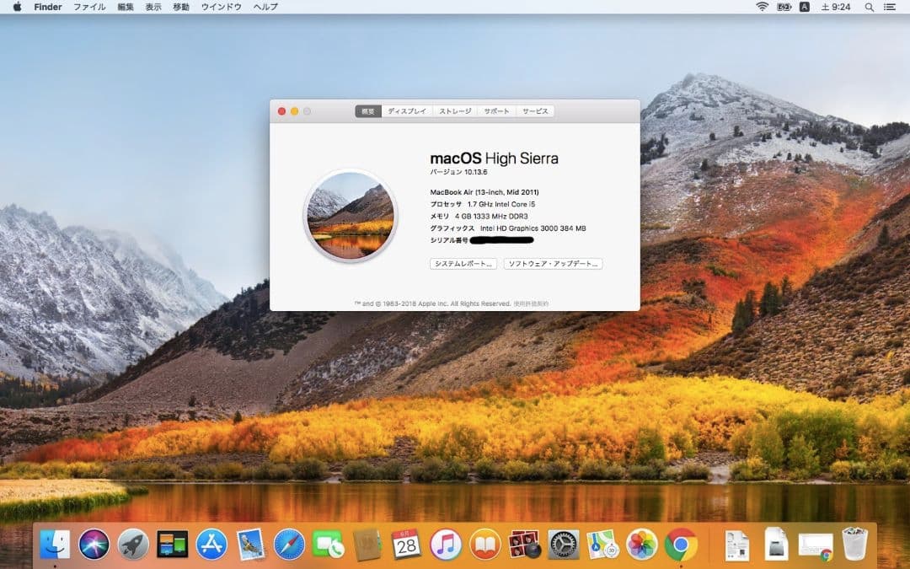Check Wi-Fi status in the menu bar
This screenshot has width=910, height=569.
click(763, 8)
